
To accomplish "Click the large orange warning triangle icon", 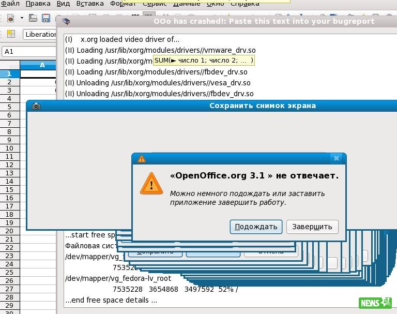I will (151, 184).
